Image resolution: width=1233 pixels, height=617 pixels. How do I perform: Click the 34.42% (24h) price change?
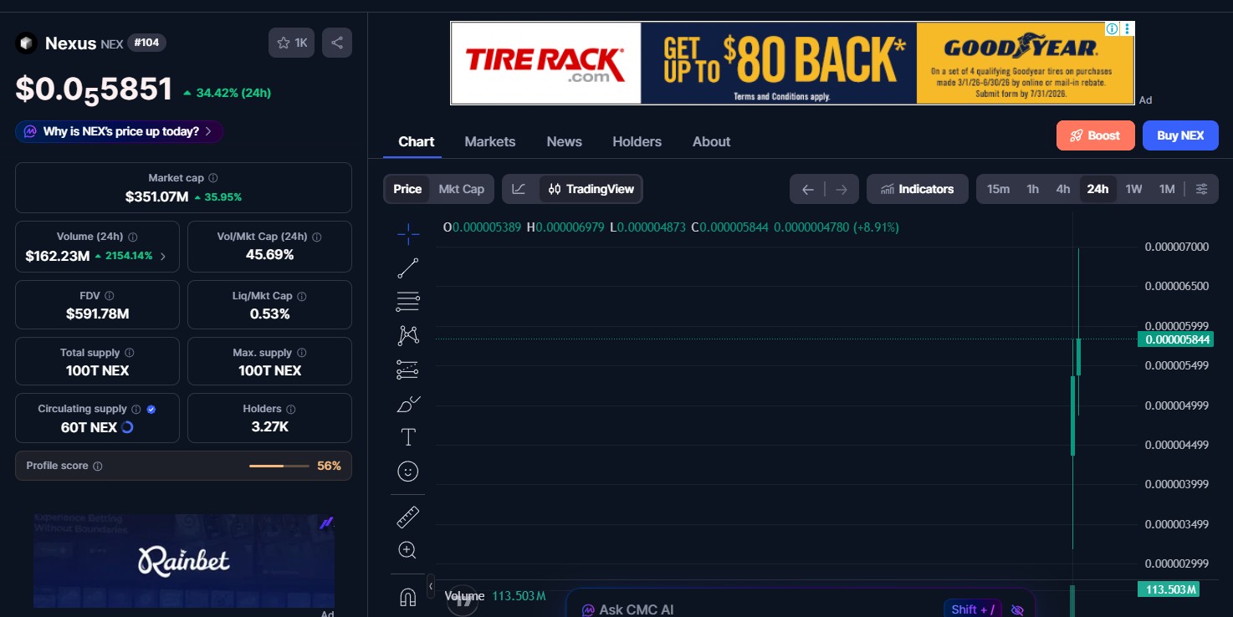pyautogui.click(x=226, y=93)
